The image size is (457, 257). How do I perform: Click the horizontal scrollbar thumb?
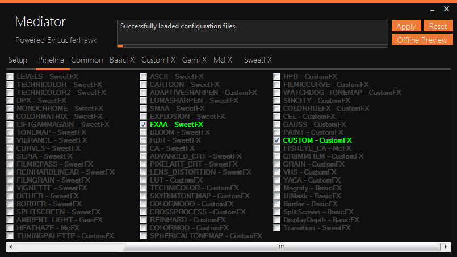tap(281, 247)
